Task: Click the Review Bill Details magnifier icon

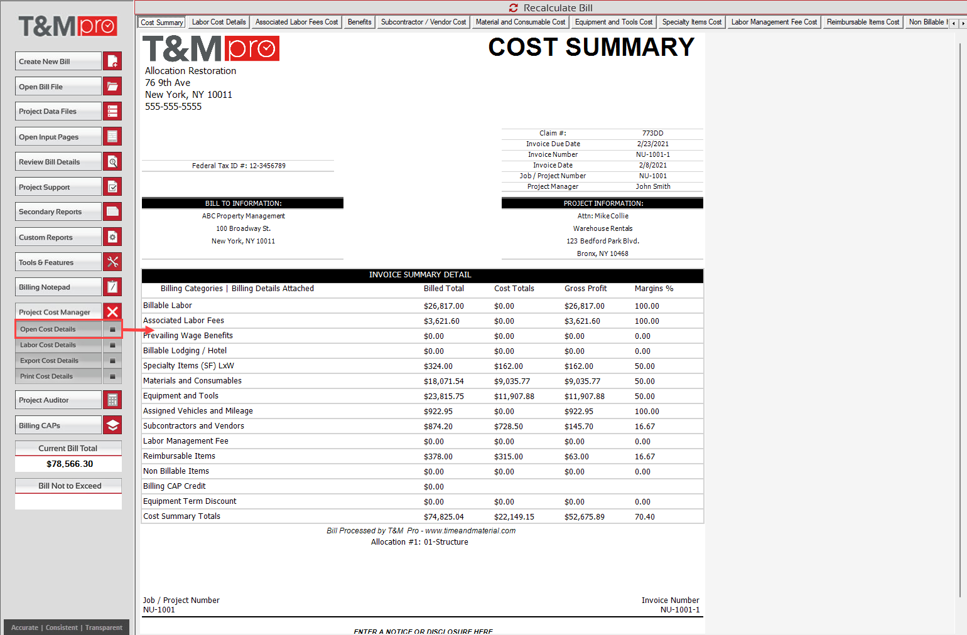Action: point(112,161)
